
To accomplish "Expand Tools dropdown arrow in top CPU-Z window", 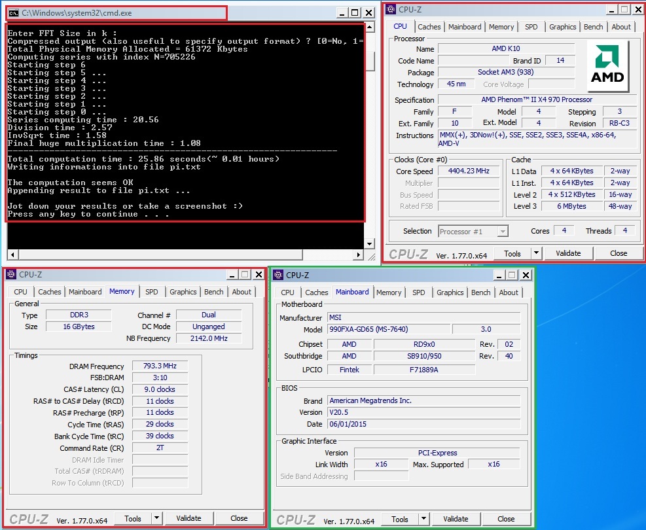I will pyautogui.click(x=536, y=253).
